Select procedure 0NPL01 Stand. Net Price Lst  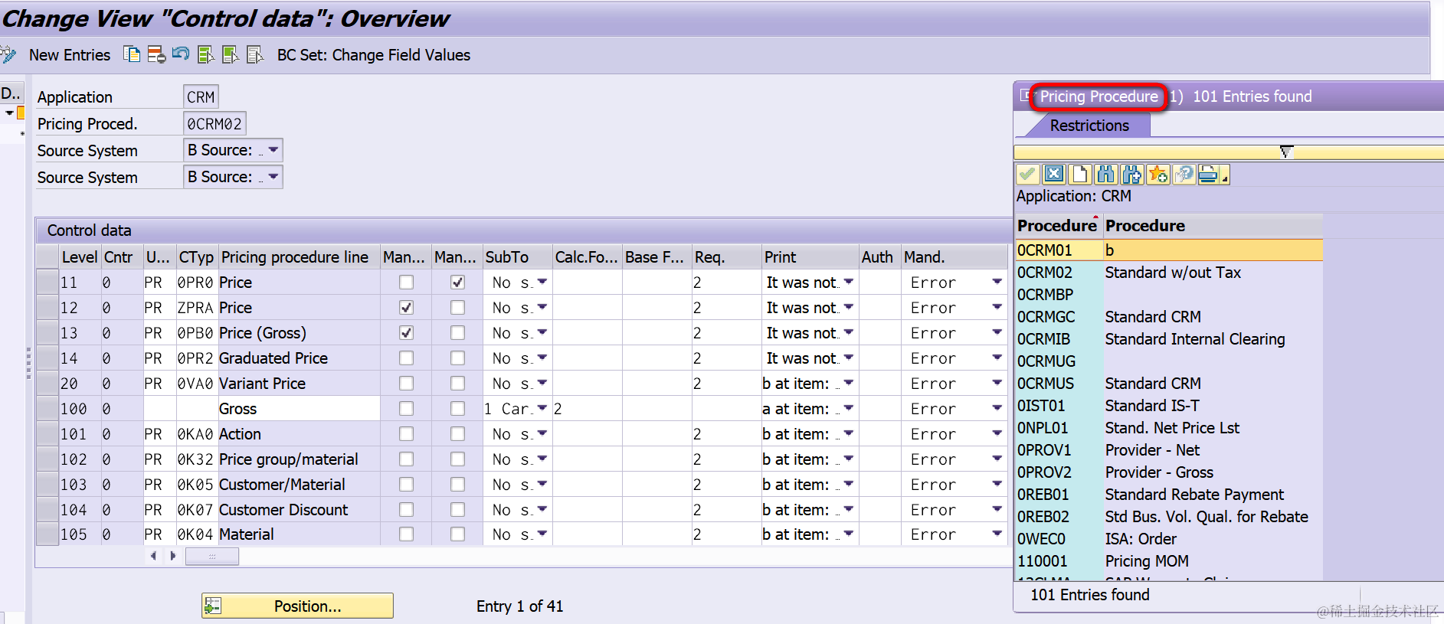tap(1169, 428)
